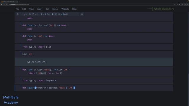Open the Kernel menu
Screen dimensions: 189x106
tap(55, 9)
